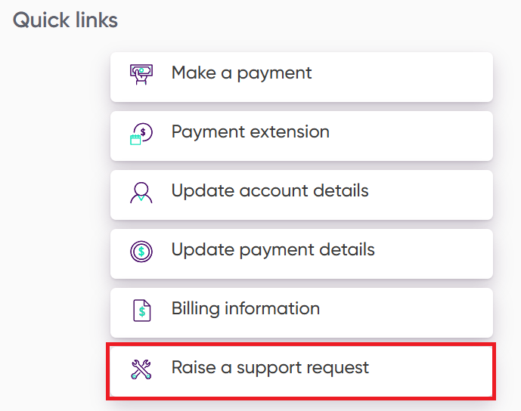Select the Payment extension text link
The width and height of the screenshot is (521, 411).
[x=250, y=132]
